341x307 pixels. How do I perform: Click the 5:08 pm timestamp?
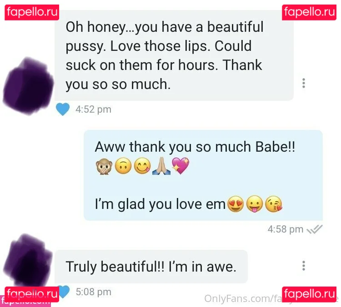(x=94, y=292)
